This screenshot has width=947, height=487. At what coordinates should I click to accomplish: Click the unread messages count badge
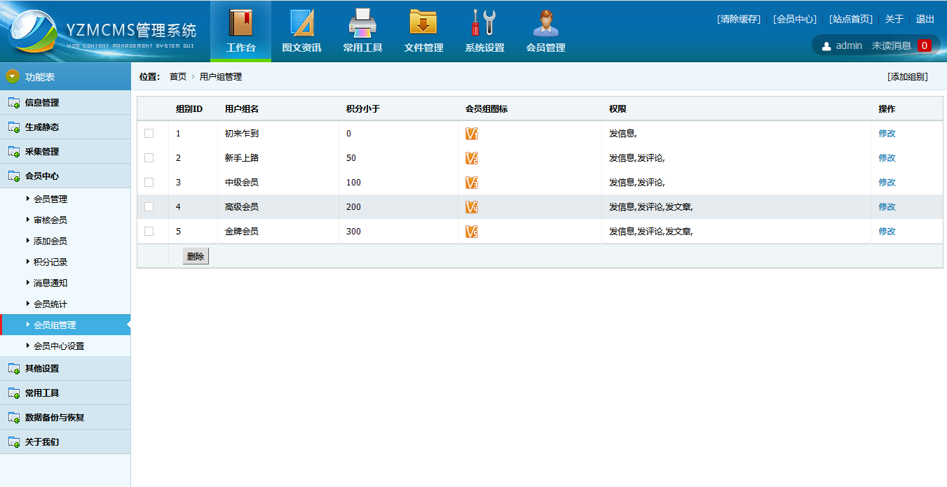(x=924, y=45)
